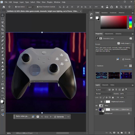Select the Crop tool
Viewport: 135px width, 135px height.
pos(2,30)
